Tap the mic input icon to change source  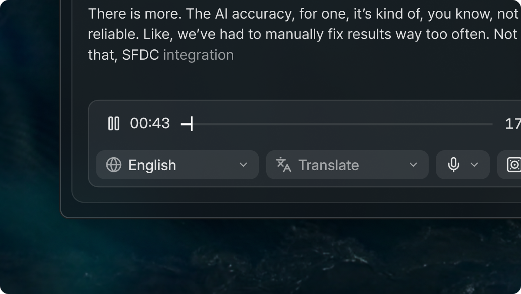point(453,165)
